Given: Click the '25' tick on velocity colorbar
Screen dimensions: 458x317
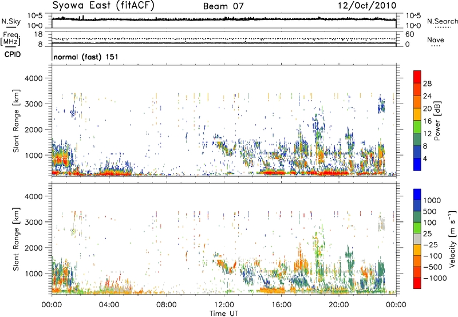Looking at the screenshot, I should [x=427, y=233].
